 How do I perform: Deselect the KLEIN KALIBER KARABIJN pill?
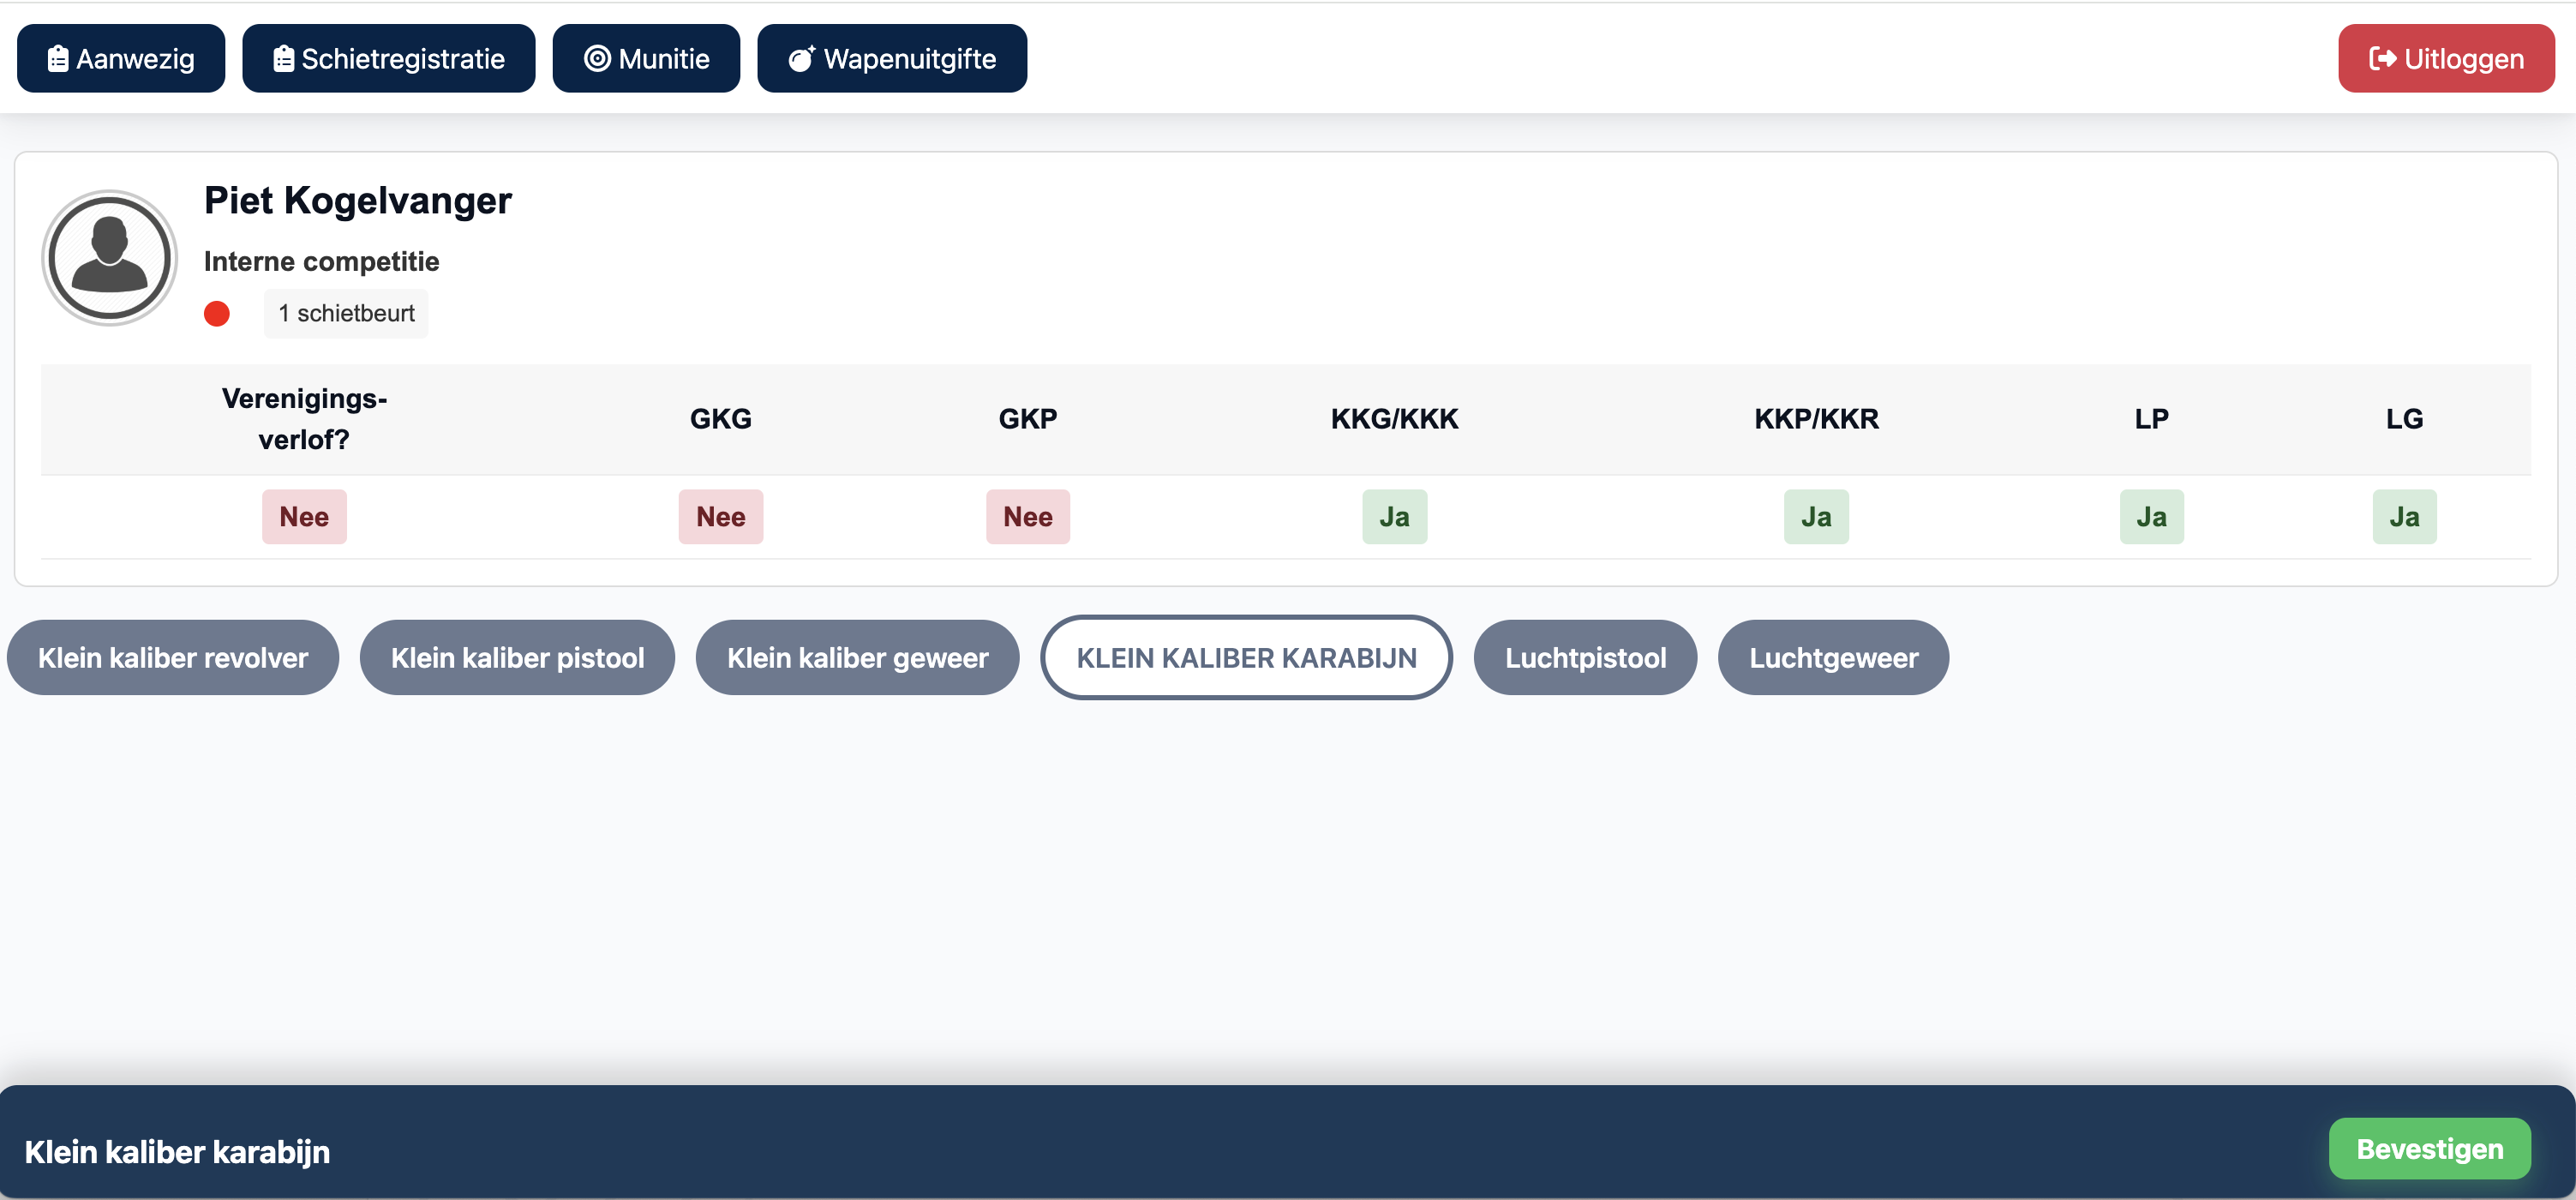1246,658
